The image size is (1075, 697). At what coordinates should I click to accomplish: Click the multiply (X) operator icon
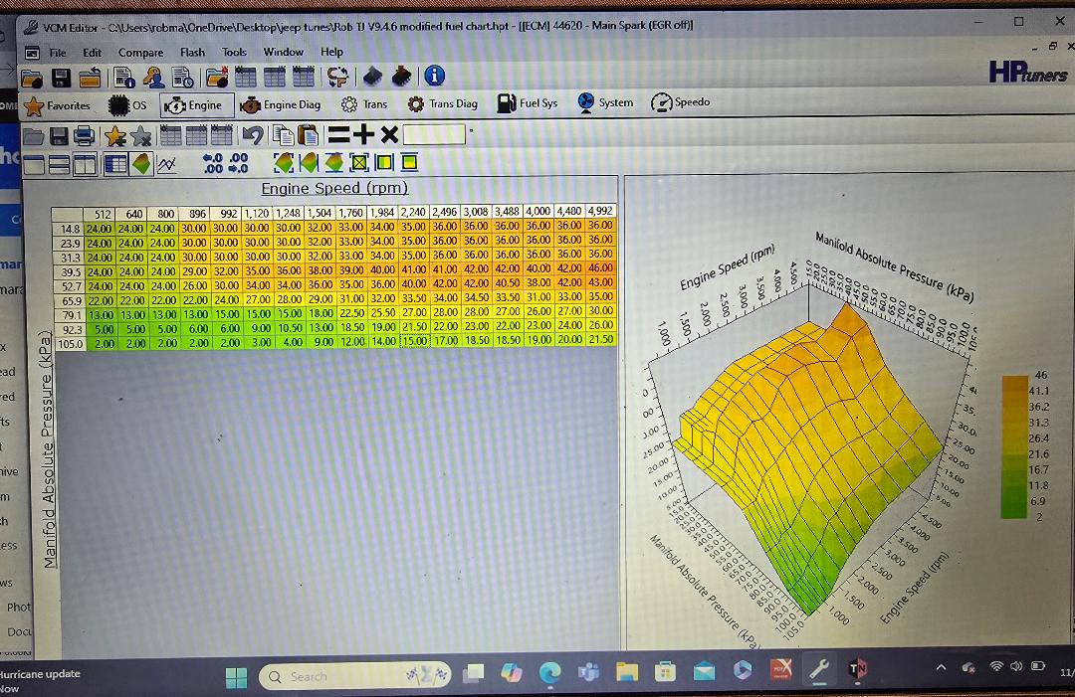389,135
